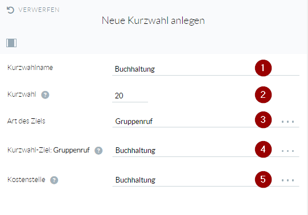
Task: Open help icon next to Kurzwahl
Action: click(x=45, y=95)
